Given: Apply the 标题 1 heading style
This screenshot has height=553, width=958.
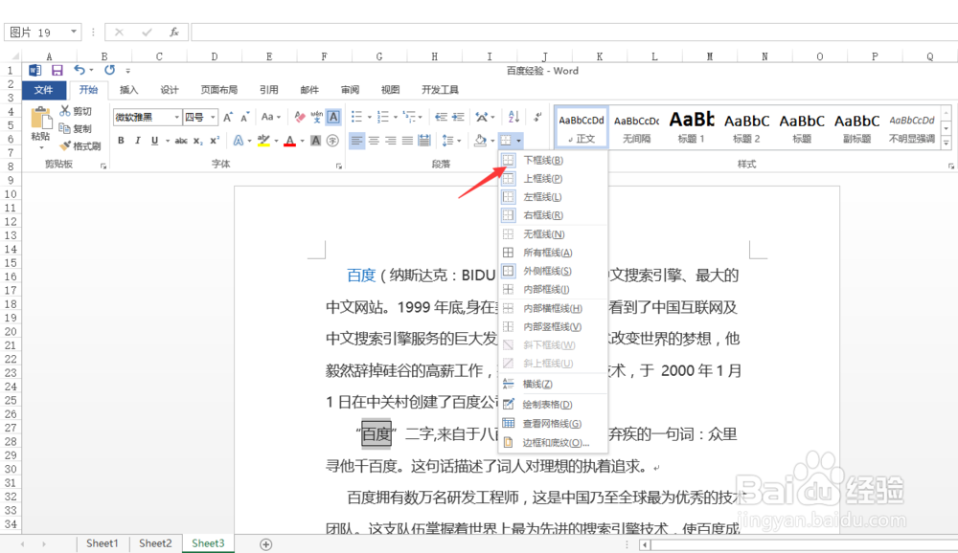Looking at the screenshot, I should click(691, 127).
